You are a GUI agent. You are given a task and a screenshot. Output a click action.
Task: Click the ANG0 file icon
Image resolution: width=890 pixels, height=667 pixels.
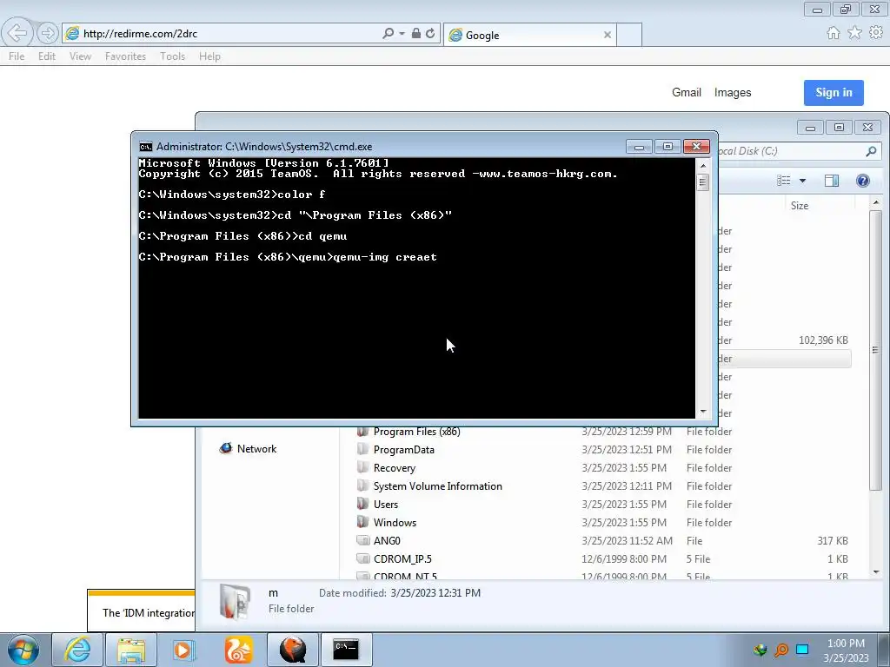(362, 540)
